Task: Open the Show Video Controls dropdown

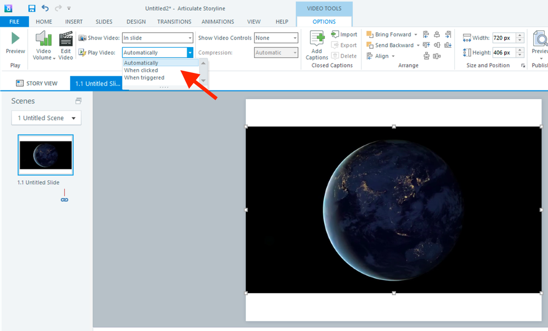Action: [x=295, y=38]
